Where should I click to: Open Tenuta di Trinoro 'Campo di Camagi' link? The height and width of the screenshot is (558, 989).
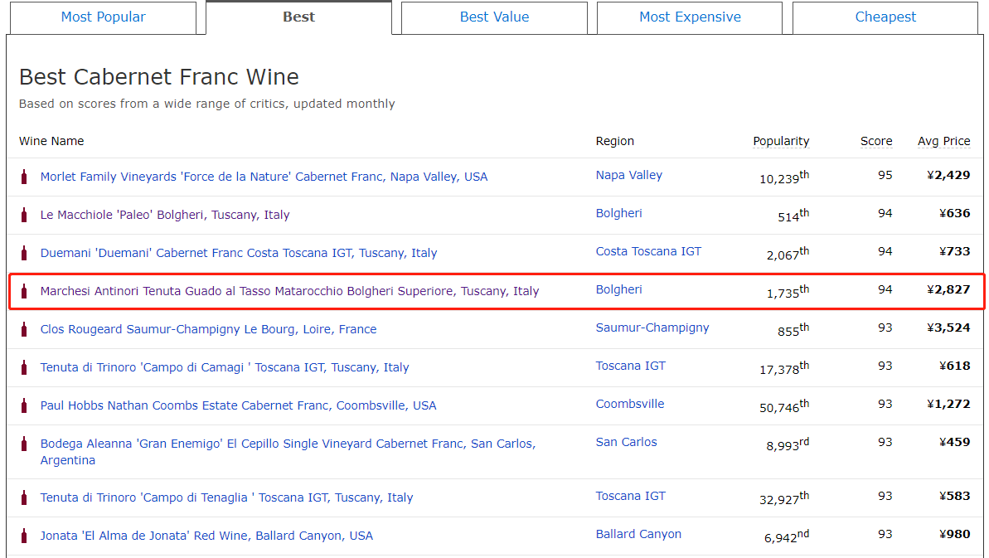[225, 367]
